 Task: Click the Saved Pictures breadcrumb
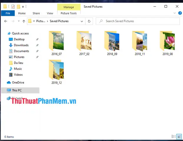[59, 21]
